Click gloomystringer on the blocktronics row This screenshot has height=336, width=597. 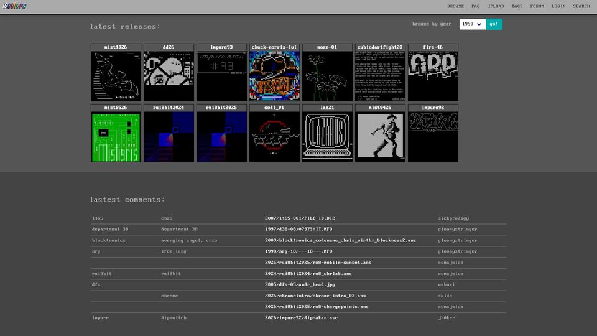click(458, 240)
